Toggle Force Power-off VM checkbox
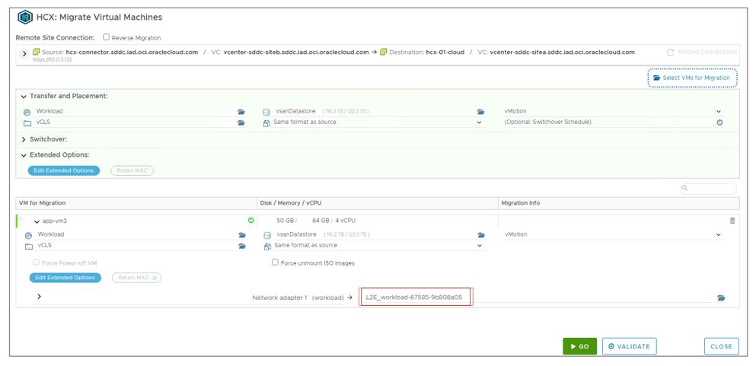 click(36, 263)
